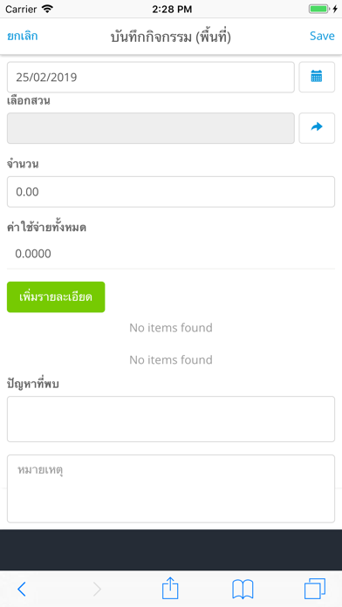The width and height of the screenshot is (342, 607).
Task: Tap ยกเลิก to cancel the form
Action: click(23, 36)
